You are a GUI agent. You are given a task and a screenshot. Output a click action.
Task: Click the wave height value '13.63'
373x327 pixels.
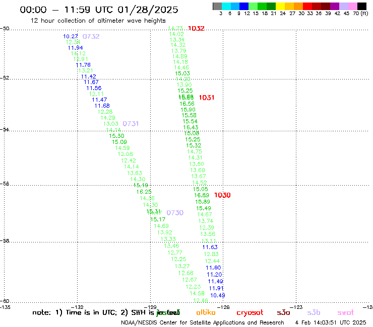pyautogui.click(x=135, y=173)
